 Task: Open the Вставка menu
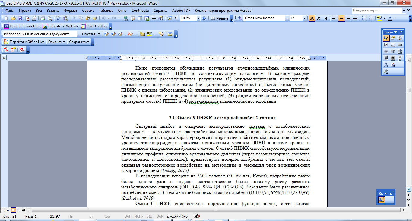53,10
